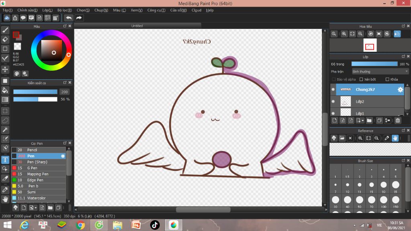The height and width of the screenshot is (231, 411).
Task: Open gear settings of Pen brush
Action: click(63, 156)
